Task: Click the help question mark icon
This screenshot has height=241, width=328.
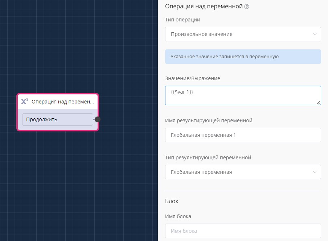Action: [247, 7]
